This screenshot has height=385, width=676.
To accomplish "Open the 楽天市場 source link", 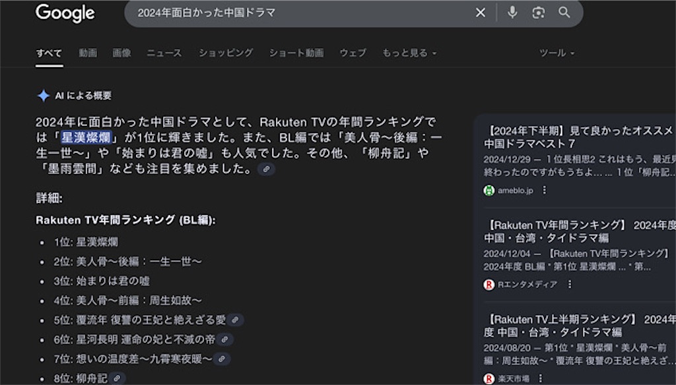I will (514, 379).
